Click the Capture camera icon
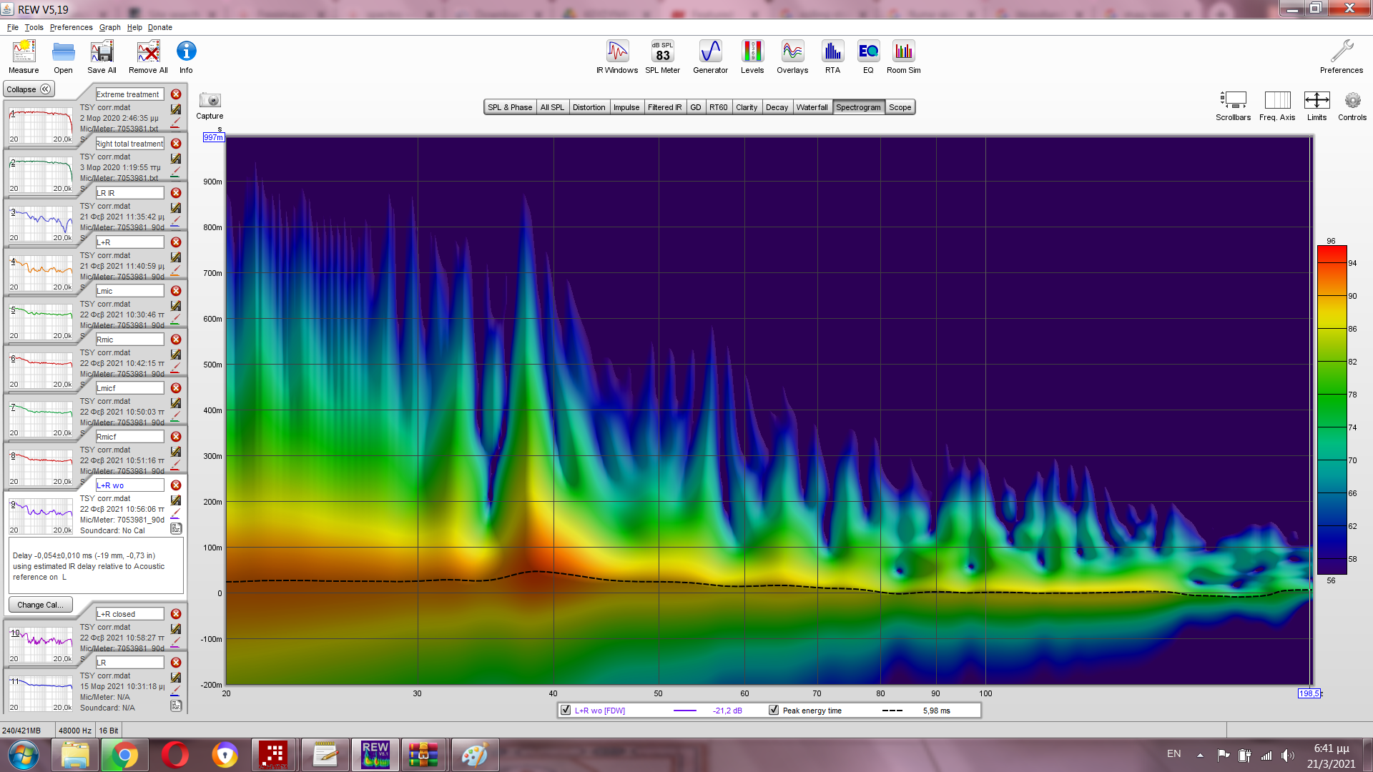 pyautogui.click(x=210, y=101)
